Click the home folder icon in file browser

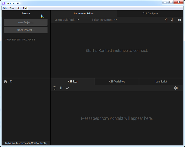coord(6,81)
